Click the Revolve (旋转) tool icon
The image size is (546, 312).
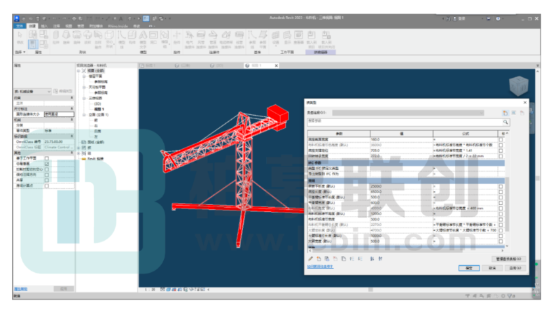[77, 35]
